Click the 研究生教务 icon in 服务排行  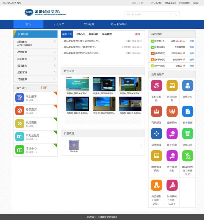click(x=20, y=137)
